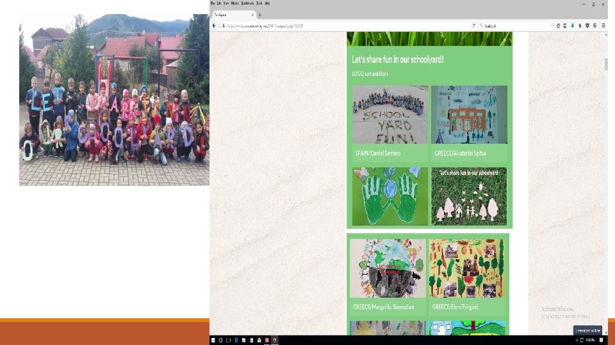Open the Edit menu
Screen dimensions: 615x345
click(219, 3)
